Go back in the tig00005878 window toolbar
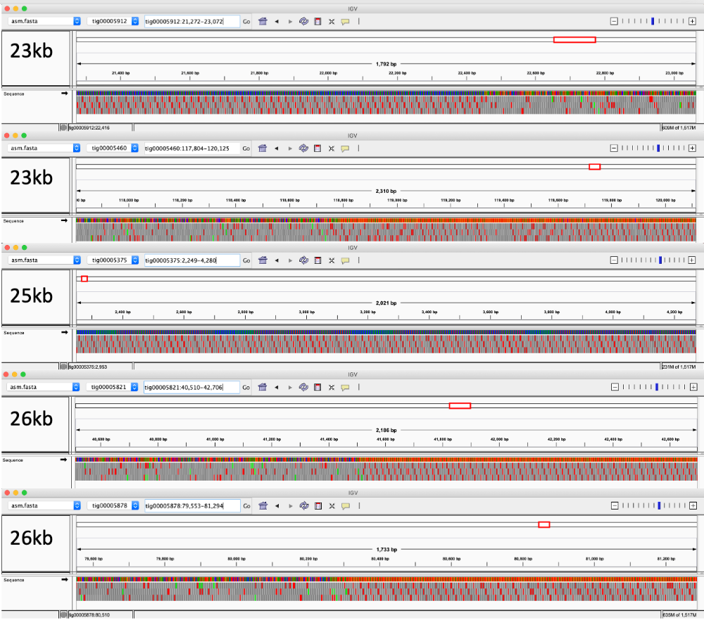 [277, 505]
